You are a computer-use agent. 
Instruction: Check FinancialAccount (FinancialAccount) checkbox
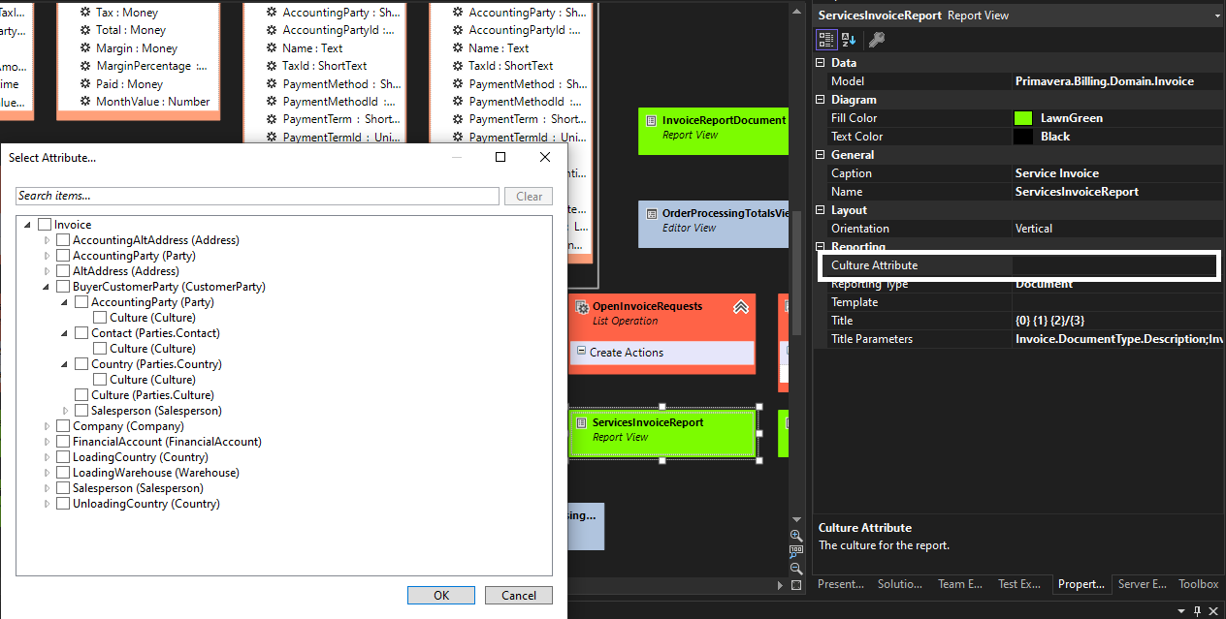click(x=63, y=442)
